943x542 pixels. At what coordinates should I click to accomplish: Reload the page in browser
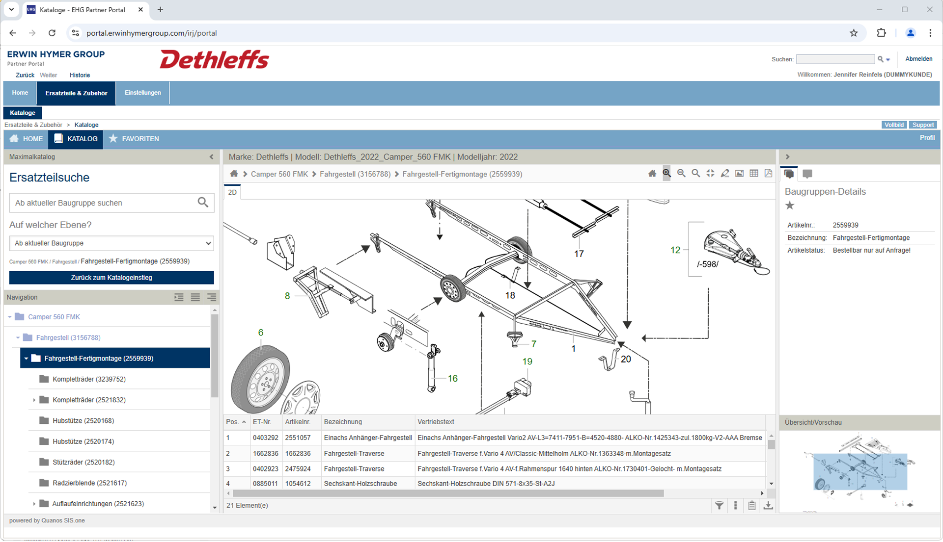point(52,33)
